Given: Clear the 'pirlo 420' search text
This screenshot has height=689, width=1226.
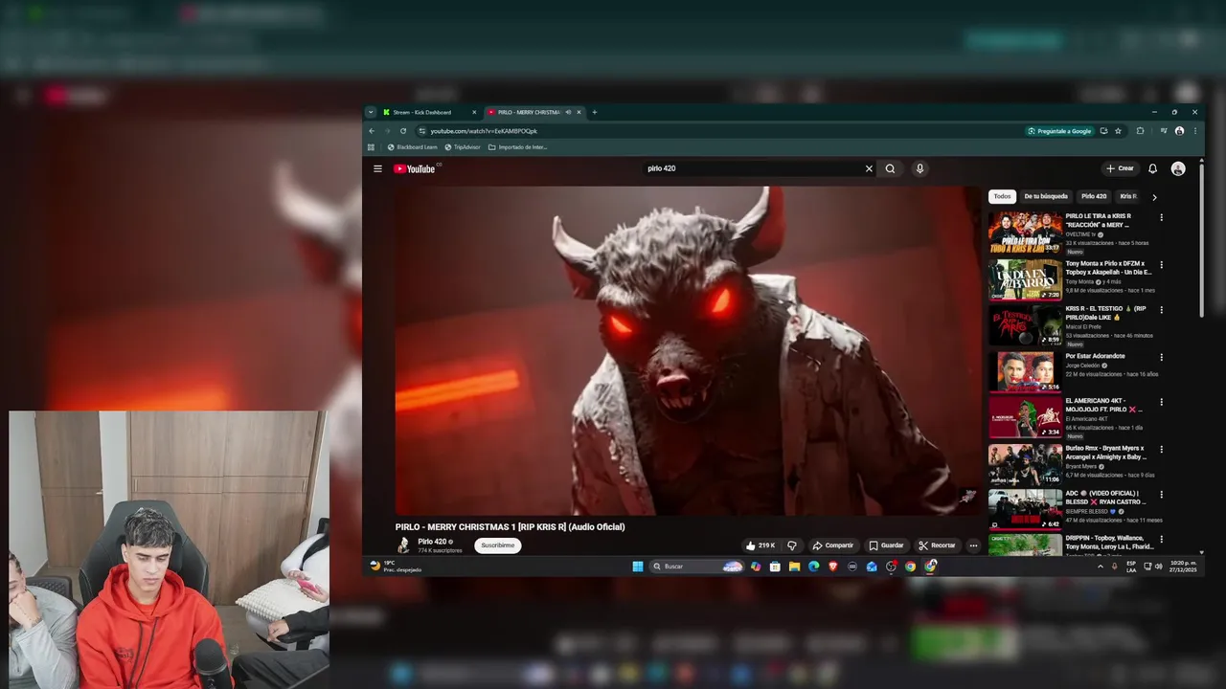Looking at the screenshot, I should (869, 168).
